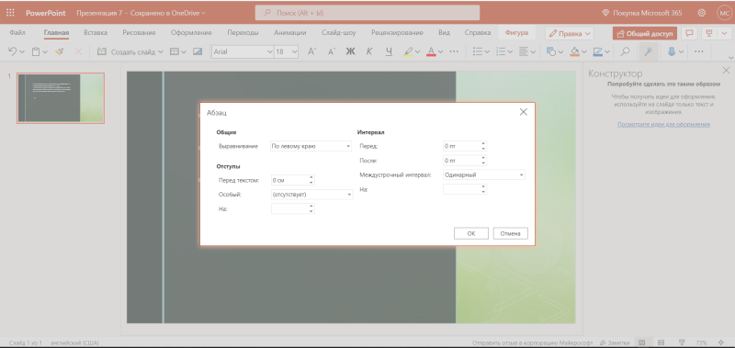This screenshot has width=735, height=348.
Task: Click the increase font size icon
Action: pyautogui.click(x=312, y=52)
